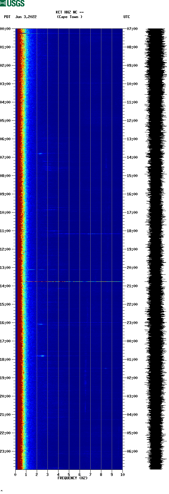Click the 21:00 label on UTC axis
Screen dimensions: 169x494
pyautogui.click(x=132, y=286)
